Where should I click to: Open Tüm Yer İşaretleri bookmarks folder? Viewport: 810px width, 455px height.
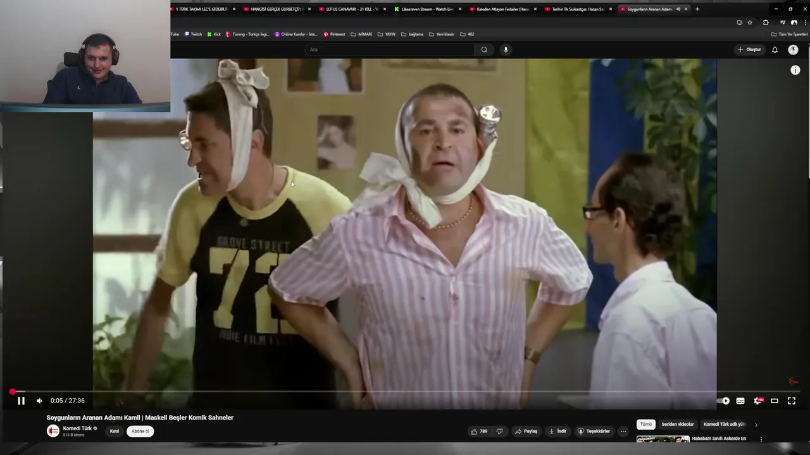789,34
